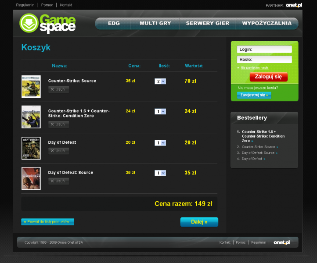
Task: Return via Powrót do listy produktów
Action: [48, 222]
